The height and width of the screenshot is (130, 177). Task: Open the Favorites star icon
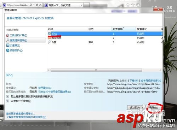tap(133, 5)
